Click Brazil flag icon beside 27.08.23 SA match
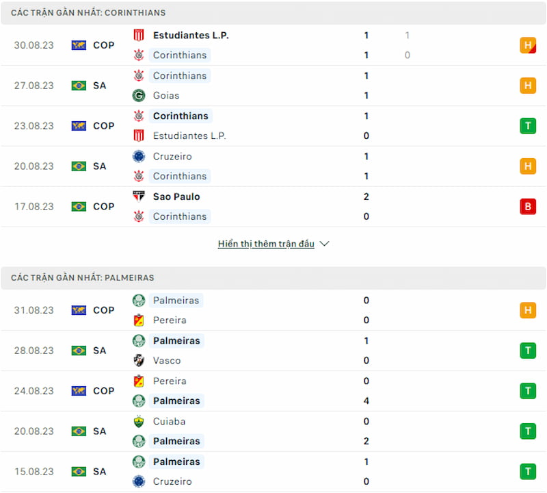Image resolution: width=547 pixels, height=493 pixels. pos(79,86)
